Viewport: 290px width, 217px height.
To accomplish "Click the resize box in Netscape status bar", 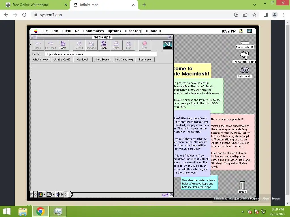I will tap(171, 195).
